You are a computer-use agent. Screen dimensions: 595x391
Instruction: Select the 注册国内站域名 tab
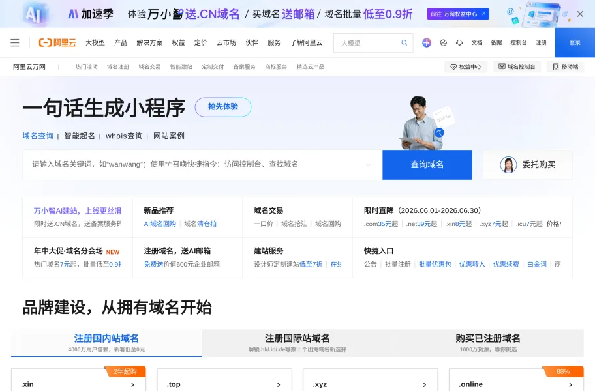[x=106, y=343]
